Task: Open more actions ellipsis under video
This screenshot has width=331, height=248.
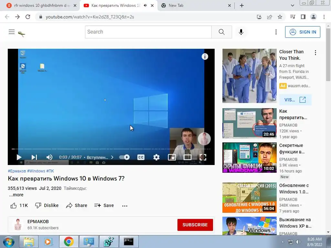Action: (x=125, y=206)
